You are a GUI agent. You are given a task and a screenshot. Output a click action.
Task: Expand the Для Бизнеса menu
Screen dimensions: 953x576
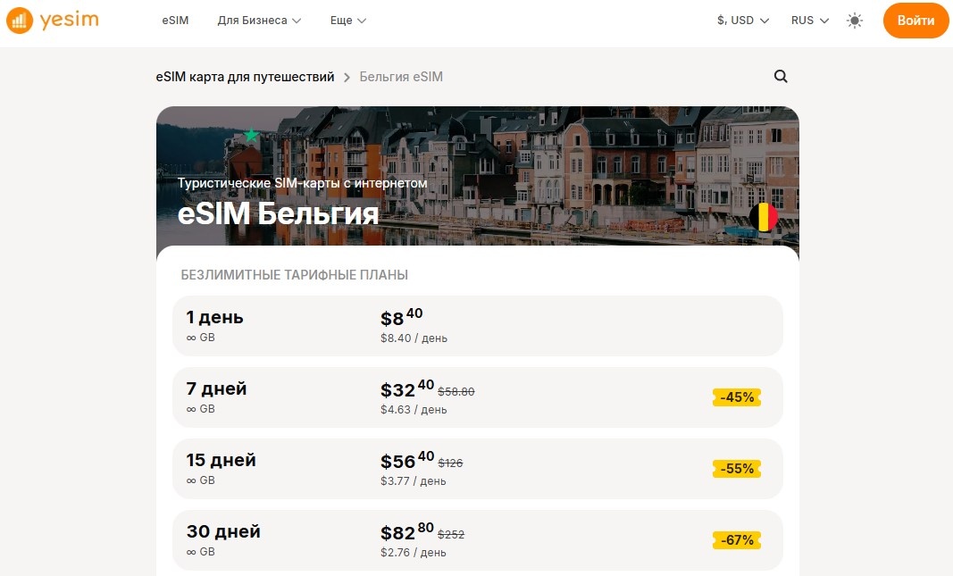259,21
